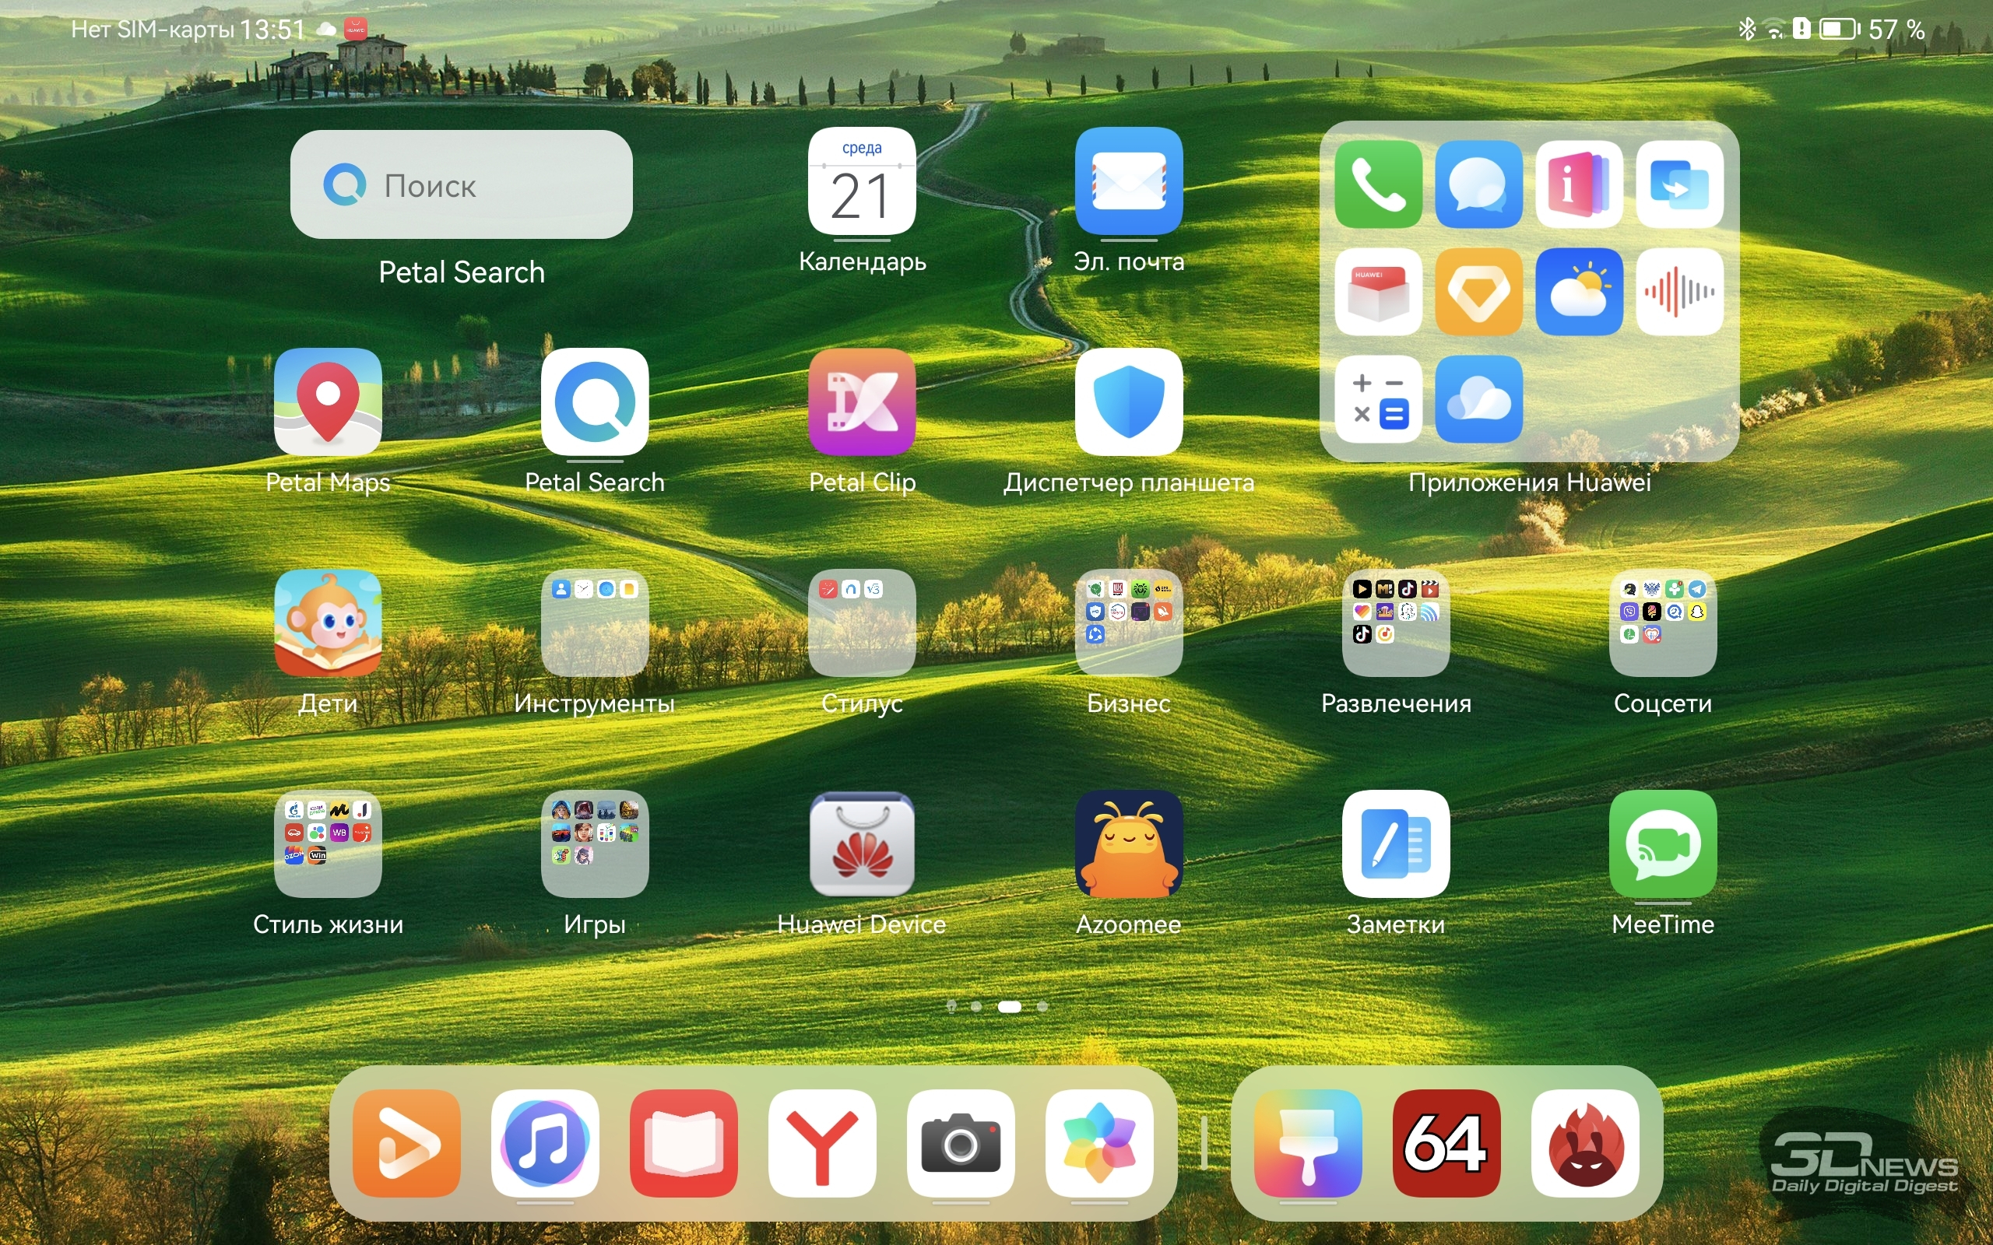
Task: Tap the Wi-Fi status icon
Action: pos(1774,30)
